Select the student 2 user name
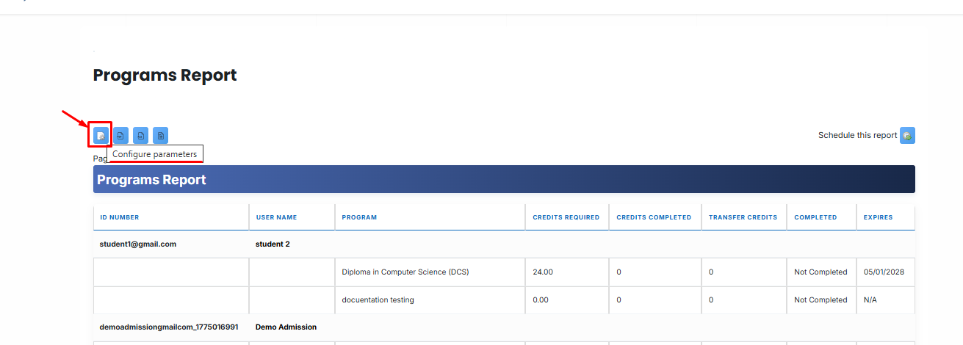This screenshot has height=345, width=963. [x=273, y=244]
